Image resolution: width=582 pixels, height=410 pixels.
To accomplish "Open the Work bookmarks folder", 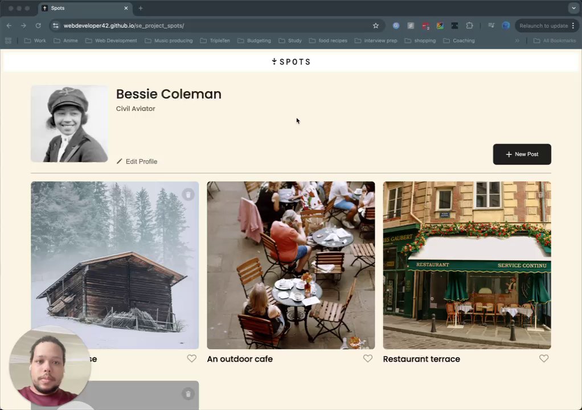I will point(35,41).
